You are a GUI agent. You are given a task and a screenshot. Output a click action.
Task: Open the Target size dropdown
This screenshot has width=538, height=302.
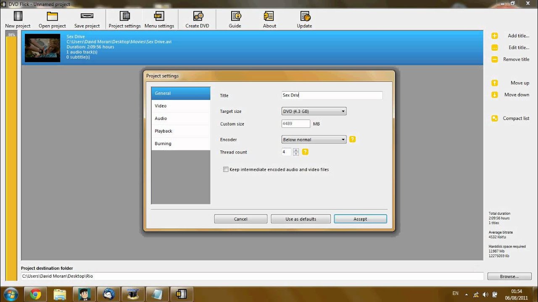tap(314, 111)
